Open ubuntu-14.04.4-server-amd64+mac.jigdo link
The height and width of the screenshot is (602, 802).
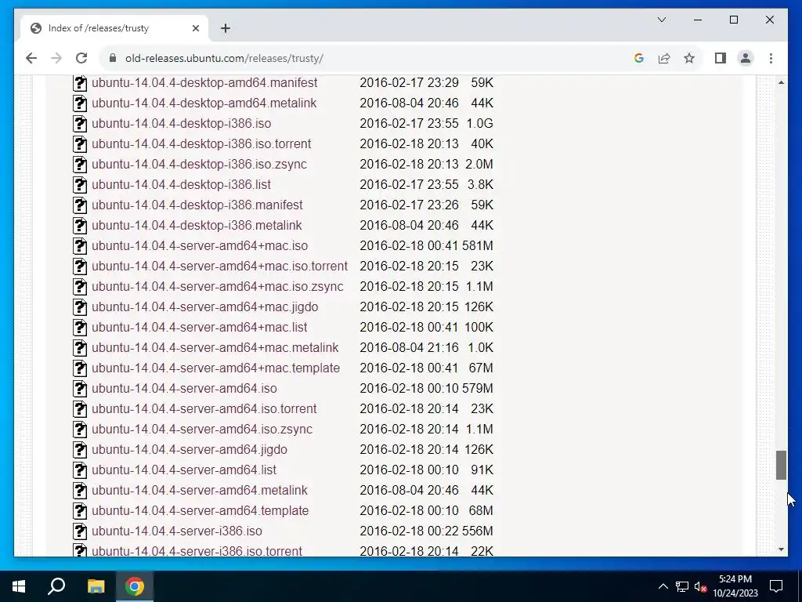coord(205,306)
